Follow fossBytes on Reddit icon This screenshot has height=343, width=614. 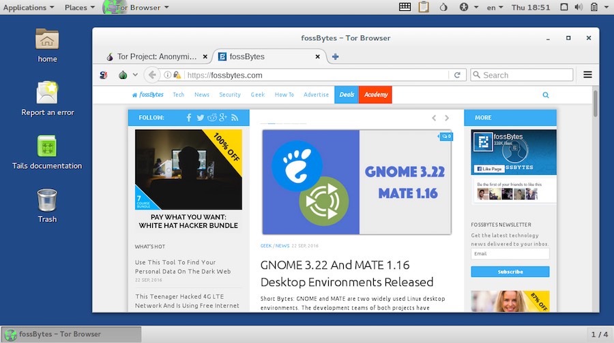pos(212,118)
